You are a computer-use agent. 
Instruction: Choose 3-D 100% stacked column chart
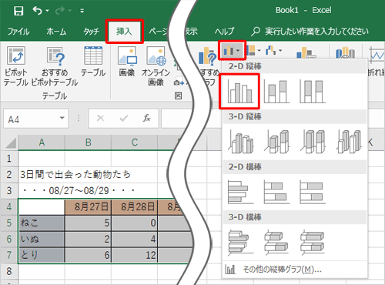pyautogui.click(x=313, y=142)
